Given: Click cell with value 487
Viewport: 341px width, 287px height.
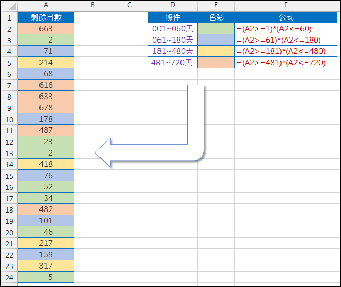Looking at the screenshot, I should (x=46, y=130).
